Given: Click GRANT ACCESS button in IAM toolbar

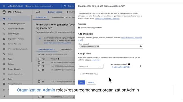Looking at the screenshot, I should 55,12.
